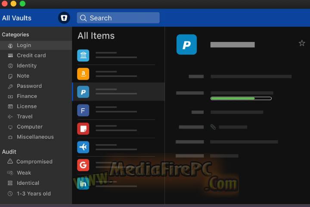Click the Login globe icon
Viewport: 310px width, 207px height.
tap(10, 46)
